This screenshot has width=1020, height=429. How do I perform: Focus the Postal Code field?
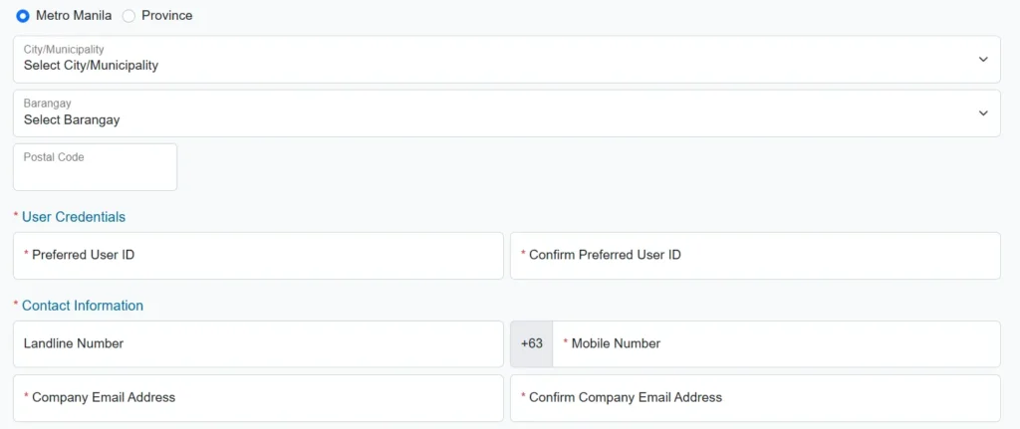[x=95, y=167]
